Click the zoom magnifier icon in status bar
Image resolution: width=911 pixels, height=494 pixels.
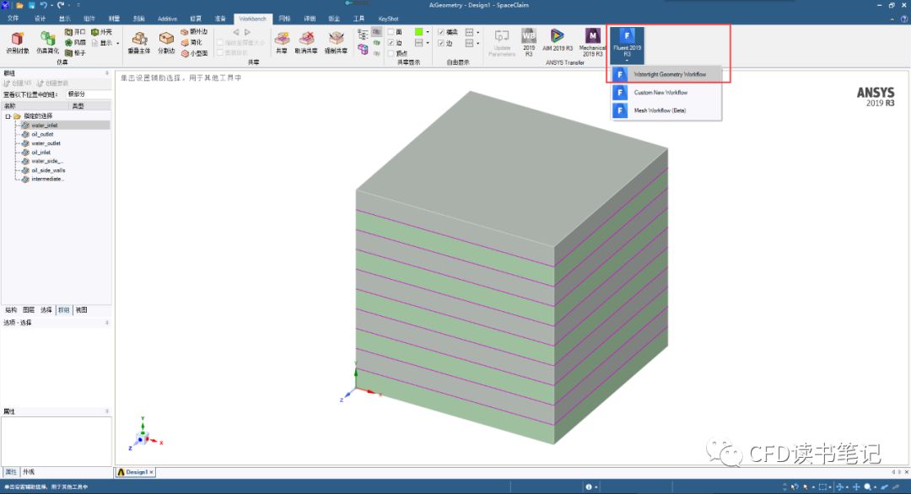pos(867,487)
